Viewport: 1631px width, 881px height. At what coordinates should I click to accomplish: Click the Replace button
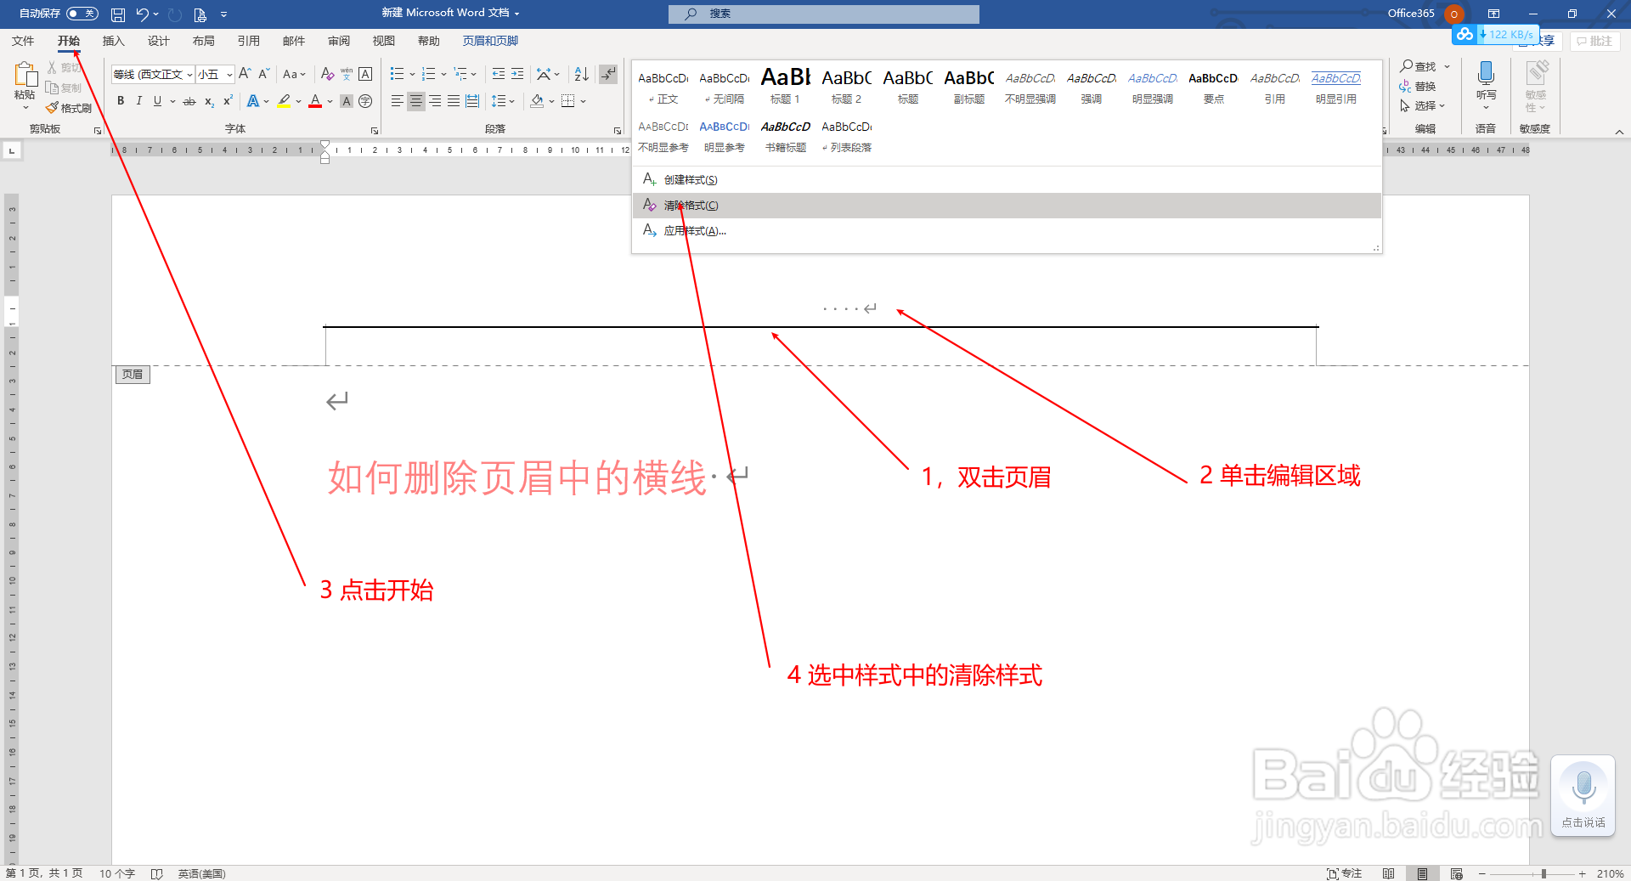1418,86
